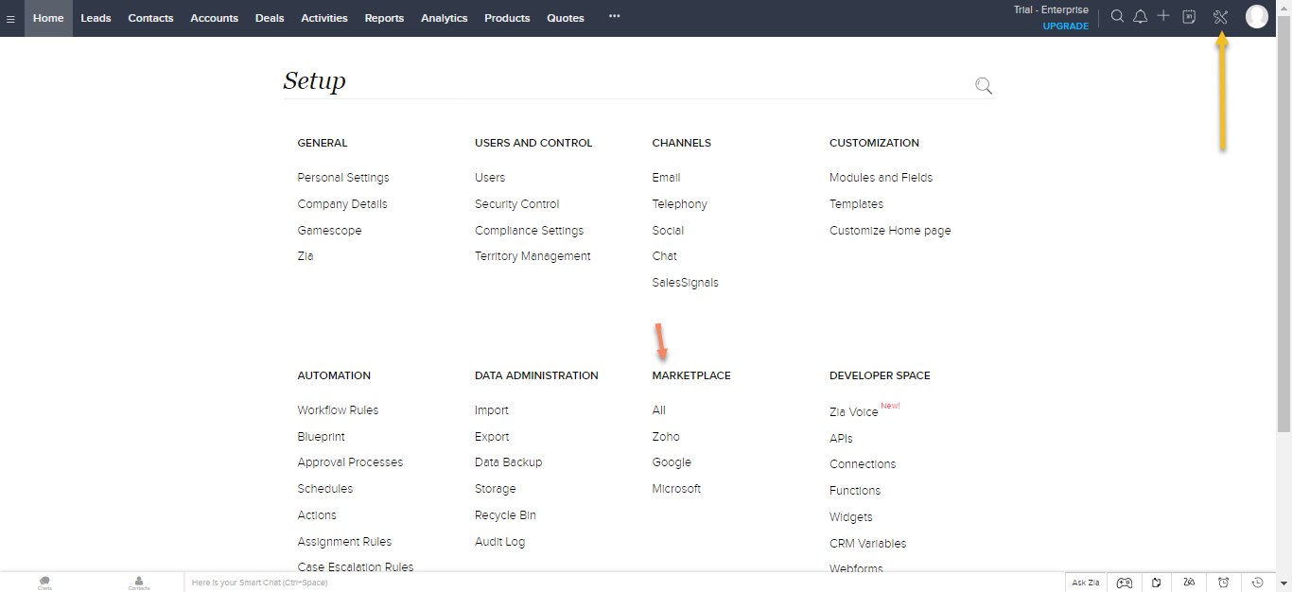Open the Products tab
The width and height of the screenshot is (1292, 592).
[x=507, y=18]
